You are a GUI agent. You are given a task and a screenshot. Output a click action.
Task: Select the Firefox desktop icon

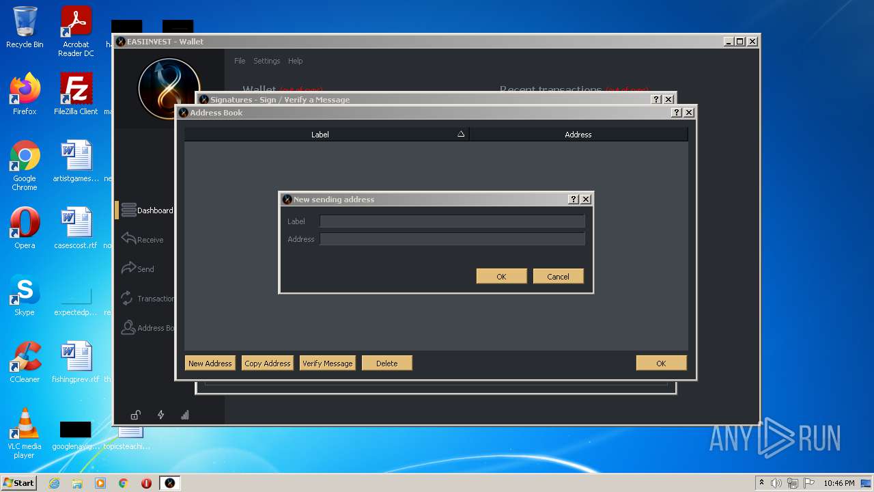(x=25, y=94)
